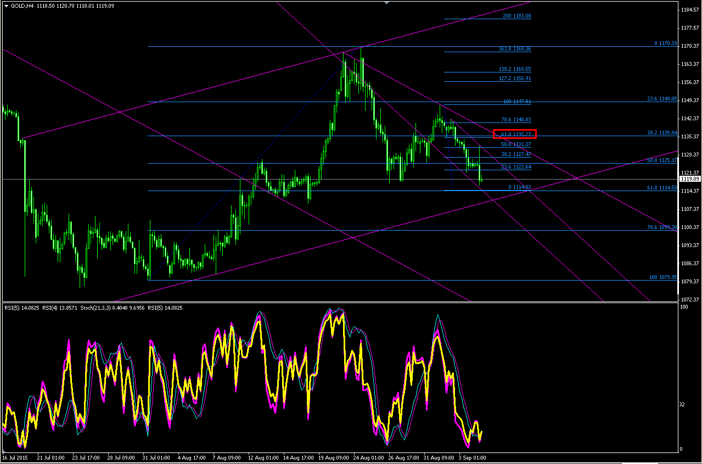The image size is (702, 464).
Task: Click retracement label 61.8 1114.50
Action: click(662, 188)
